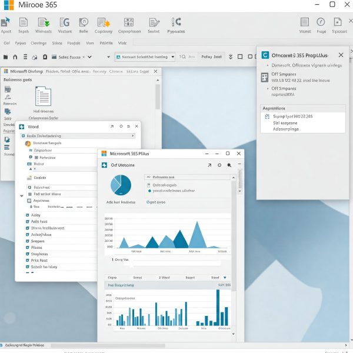Toggle the Bipasilraes checkbox
353x353 pixels.
tap(29, 187)
